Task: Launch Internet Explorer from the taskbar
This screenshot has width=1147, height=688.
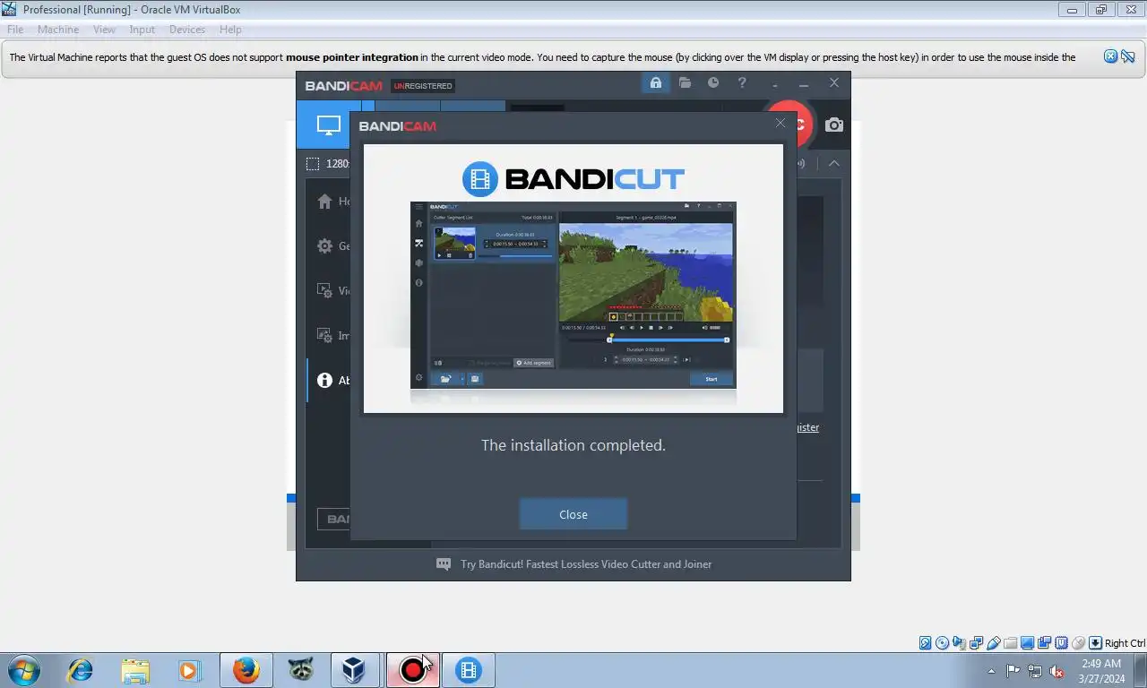Action: pos(81,670)
